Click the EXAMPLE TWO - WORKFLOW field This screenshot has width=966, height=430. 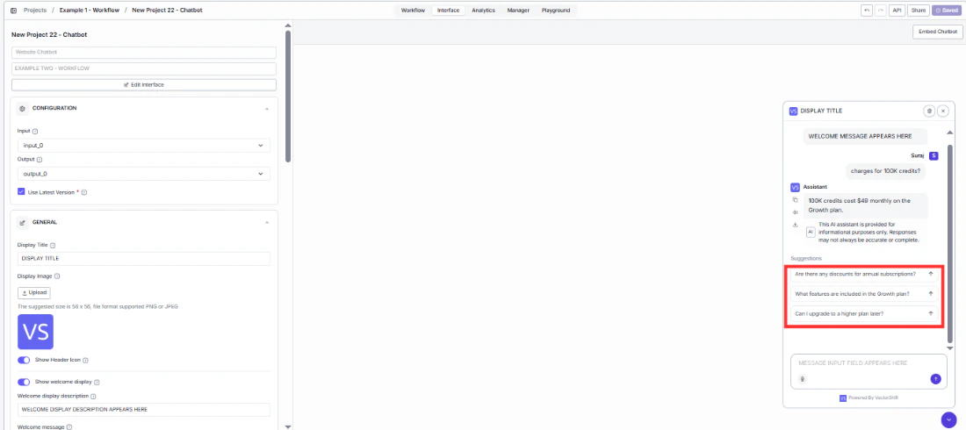click(x=143, y=68)
